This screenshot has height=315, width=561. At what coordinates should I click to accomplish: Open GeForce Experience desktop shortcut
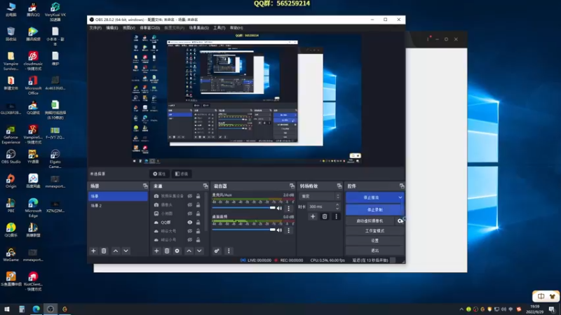click(11, 134)
